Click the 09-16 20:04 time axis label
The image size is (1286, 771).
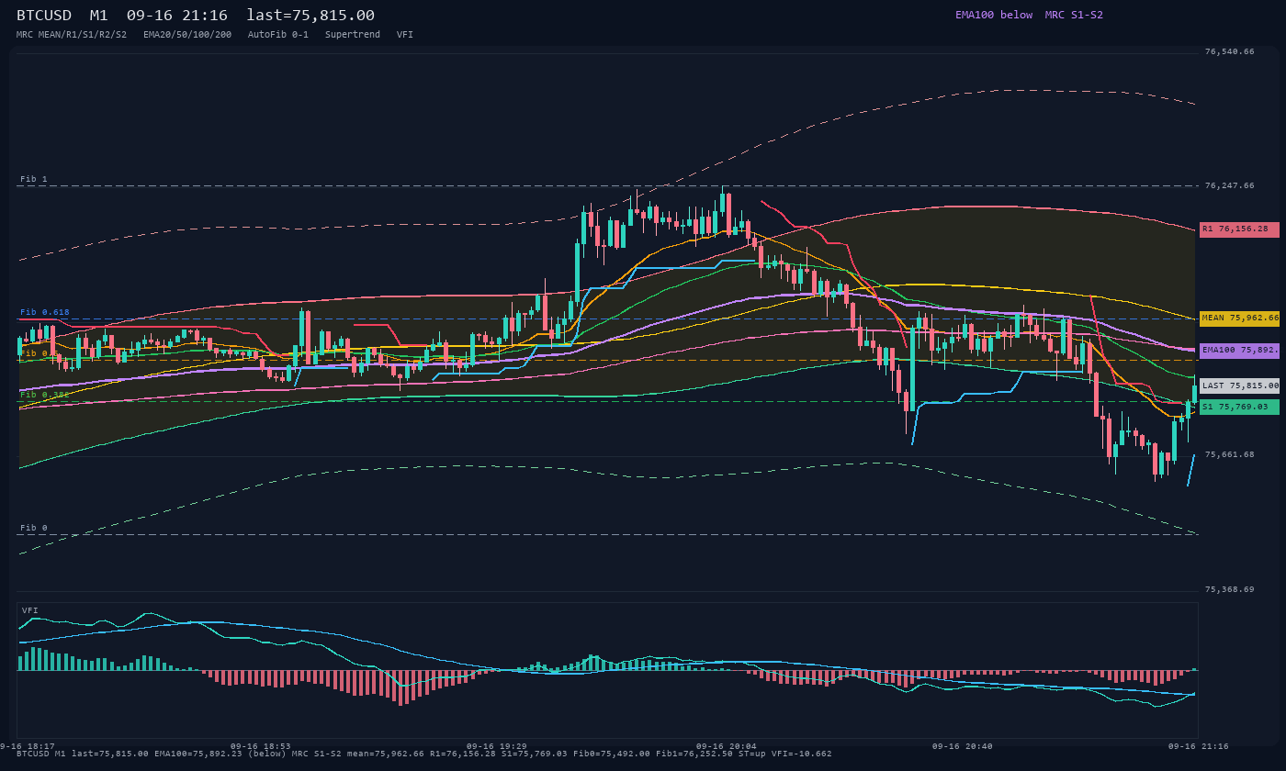coord(727,746)
